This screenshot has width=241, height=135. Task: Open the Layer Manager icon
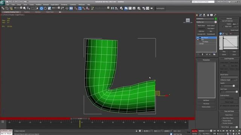click(x=121, y=8)
